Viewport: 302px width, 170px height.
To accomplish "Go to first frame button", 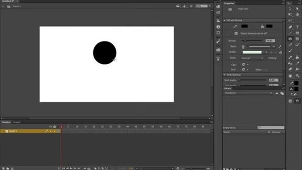I will click(63, 169).
